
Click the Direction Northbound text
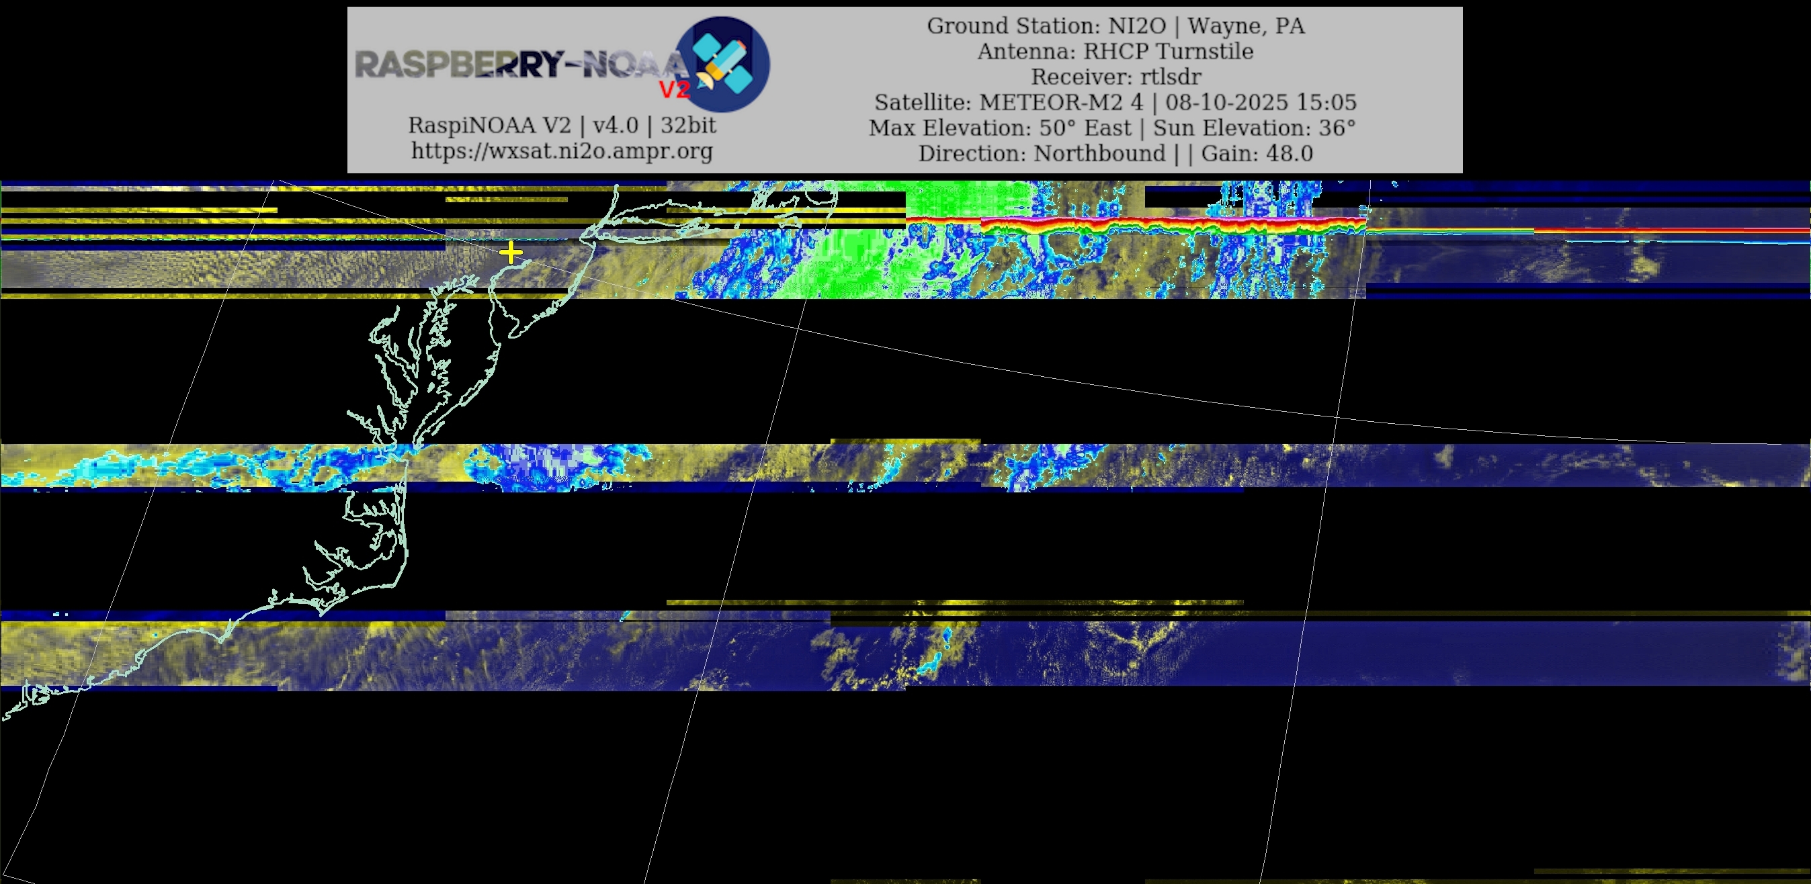point(1042,153)
